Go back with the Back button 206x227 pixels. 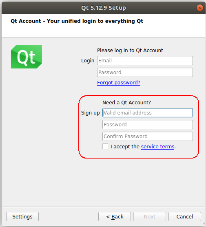pyautogui.click(x=115, y=216)
